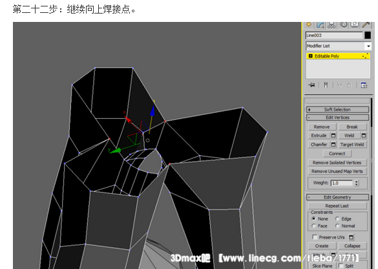Open the Create command panel tab

pos(309,25)
